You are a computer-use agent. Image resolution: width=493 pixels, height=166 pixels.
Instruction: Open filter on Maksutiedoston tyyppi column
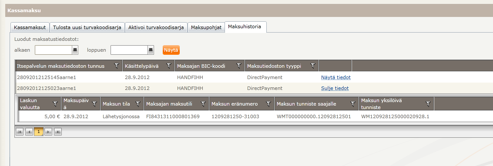[x=313, y=66]
